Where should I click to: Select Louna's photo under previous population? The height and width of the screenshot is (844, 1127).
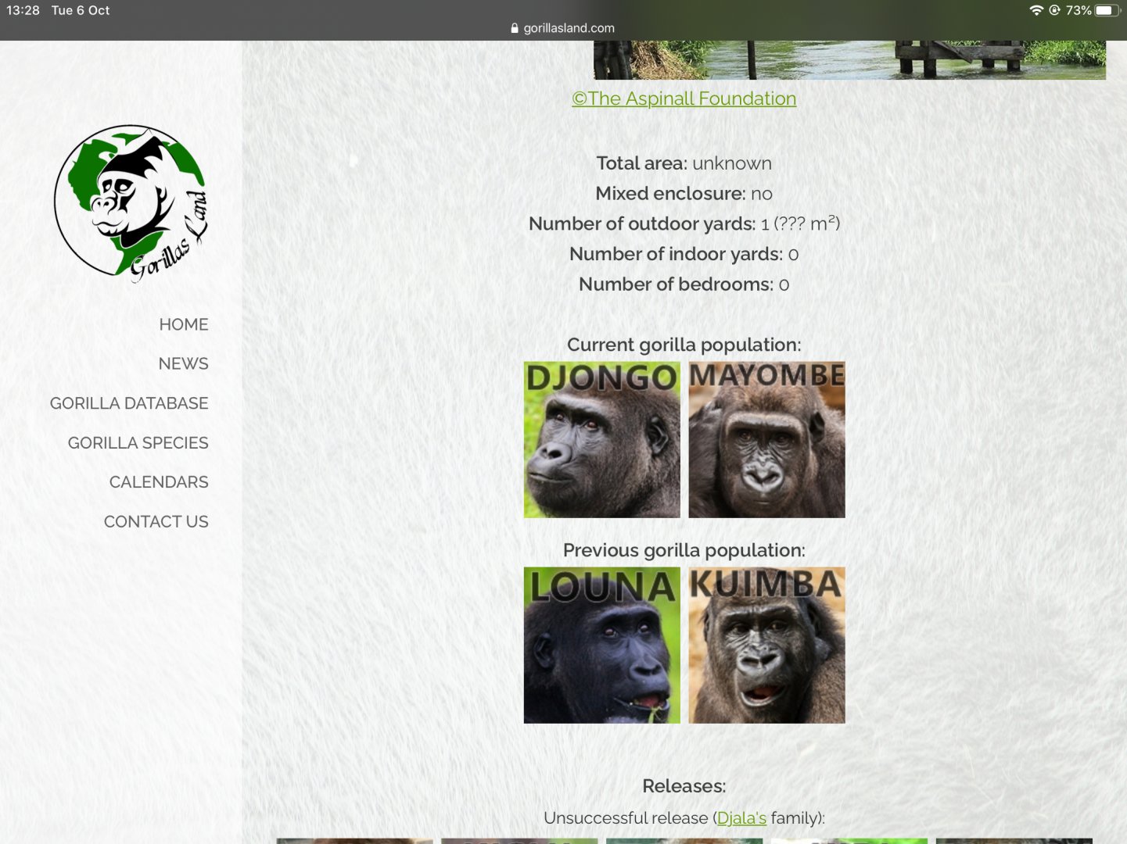(x=601, y=646)
